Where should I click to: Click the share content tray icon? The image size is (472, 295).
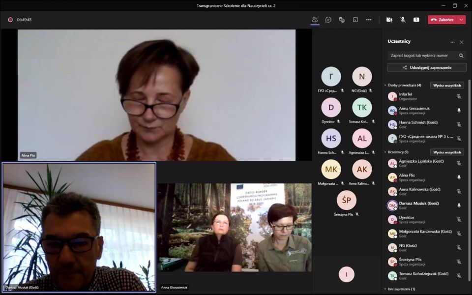(x=416, y=20)
